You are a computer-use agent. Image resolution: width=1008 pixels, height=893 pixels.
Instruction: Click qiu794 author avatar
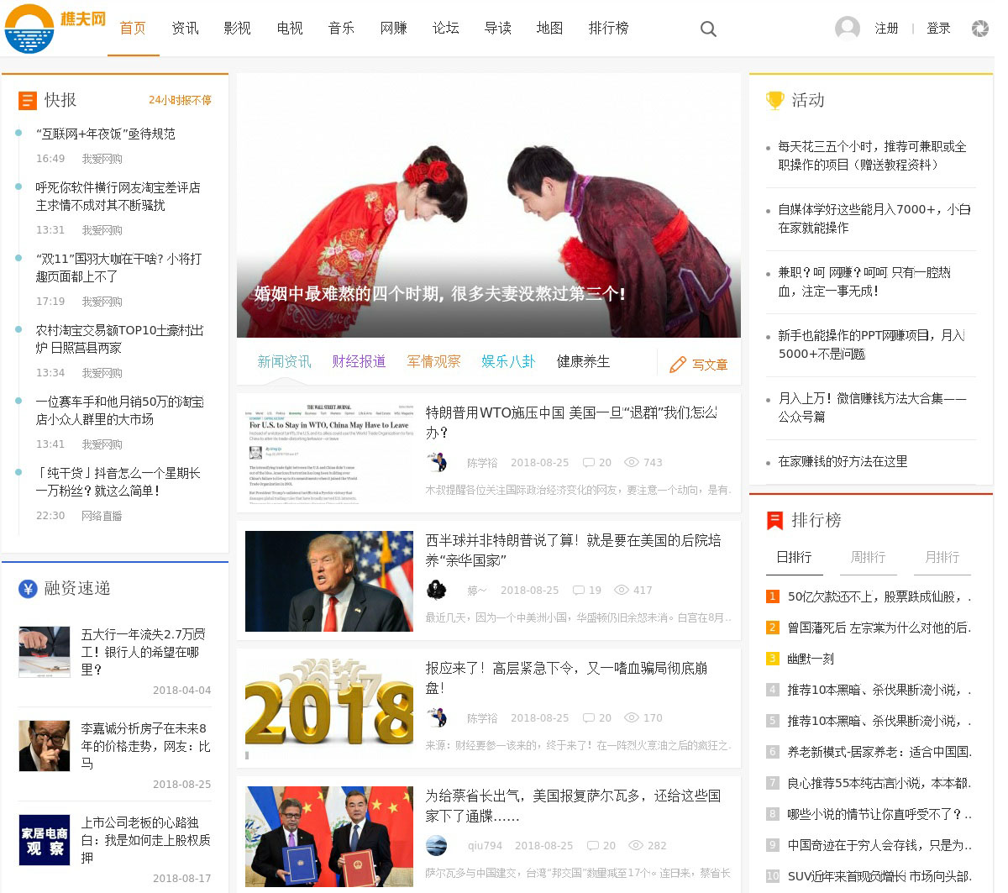(x=437, y=845)
